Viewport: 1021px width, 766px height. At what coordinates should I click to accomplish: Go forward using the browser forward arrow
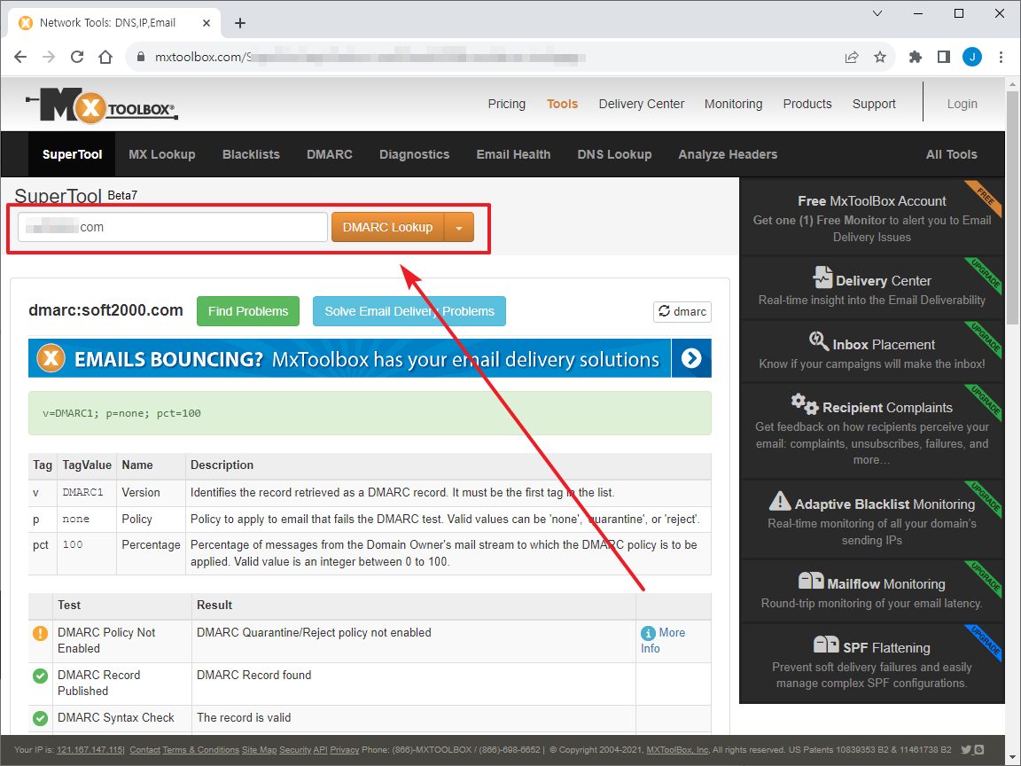click(x=49, y=58)
